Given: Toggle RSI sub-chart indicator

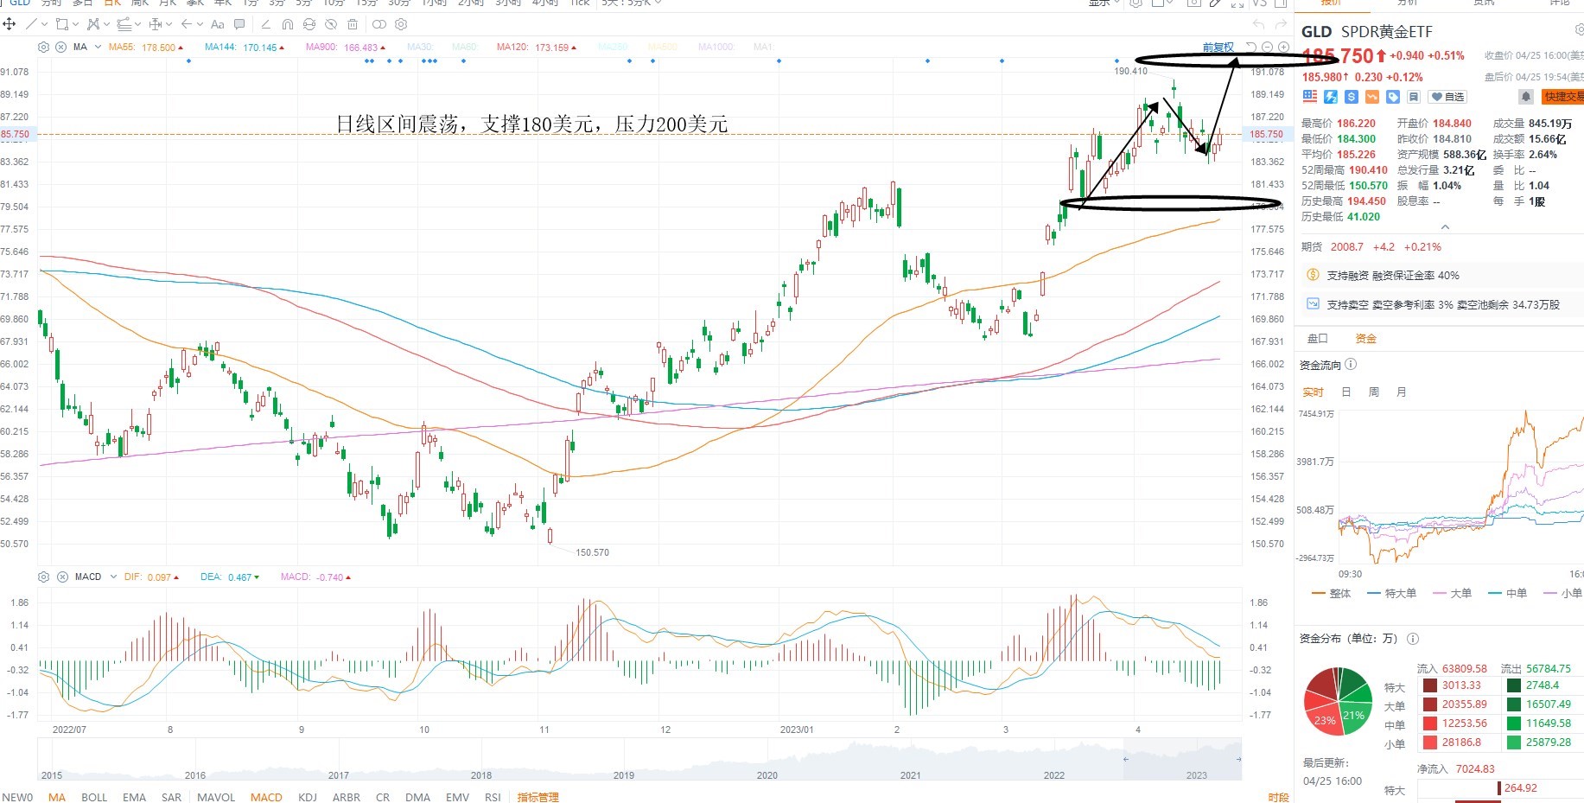Looking at the screenshot, I should click(x=493, y=797).
